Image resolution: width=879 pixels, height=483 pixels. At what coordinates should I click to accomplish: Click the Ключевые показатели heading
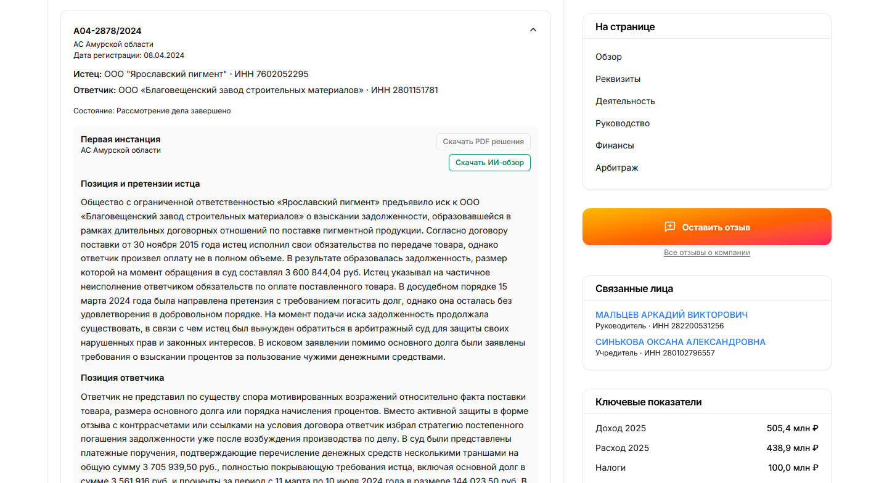648,402
